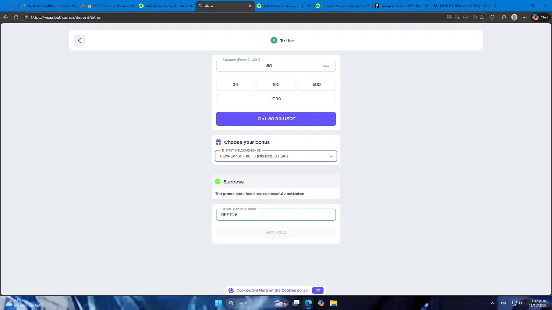Click the promo code successfully activated message

(x=260, y=194)
